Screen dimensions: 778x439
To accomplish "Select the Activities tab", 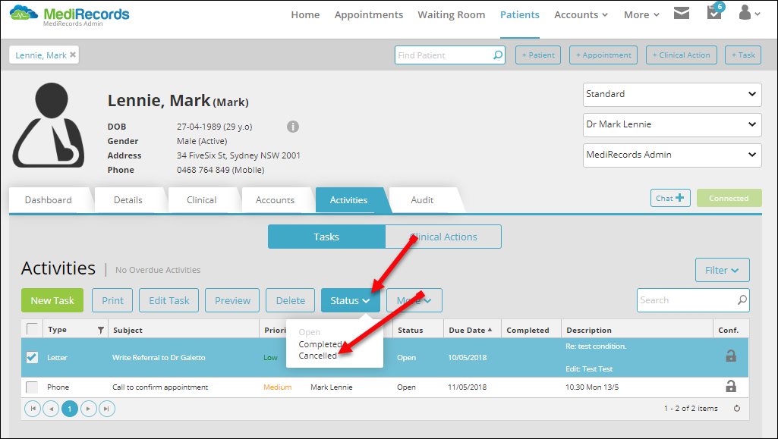I will (349, 200).
